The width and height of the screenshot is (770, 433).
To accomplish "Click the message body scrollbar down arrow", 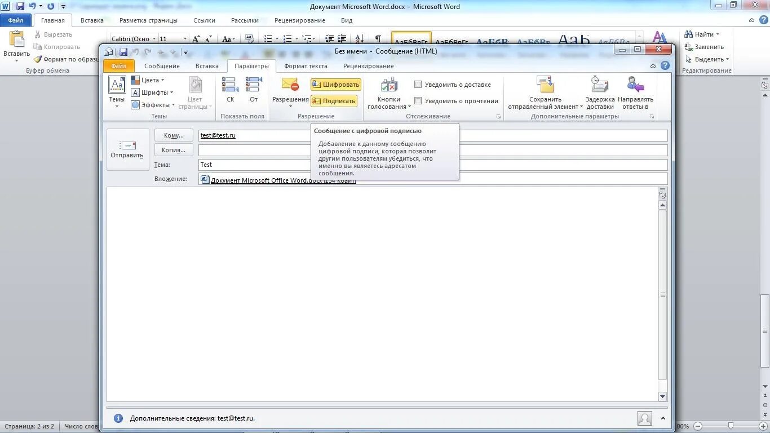I will 662,396.
